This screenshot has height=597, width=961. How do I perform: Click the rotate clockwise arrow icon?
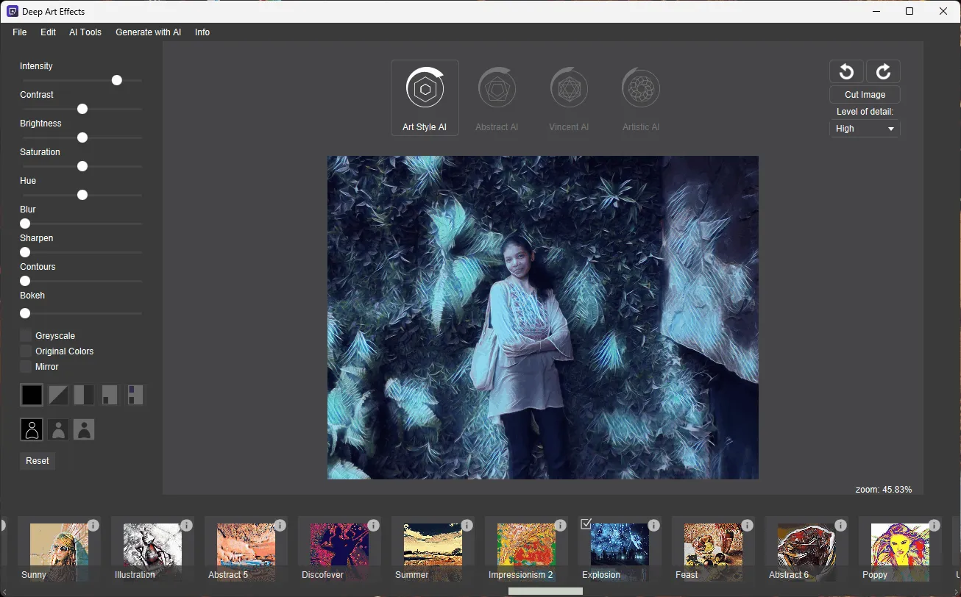point(883,71)
